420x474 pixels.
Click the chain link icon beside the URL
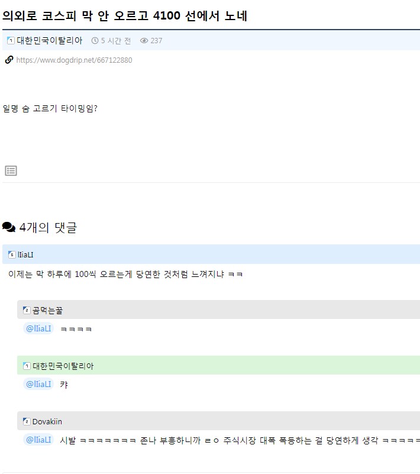pos(9,60)
